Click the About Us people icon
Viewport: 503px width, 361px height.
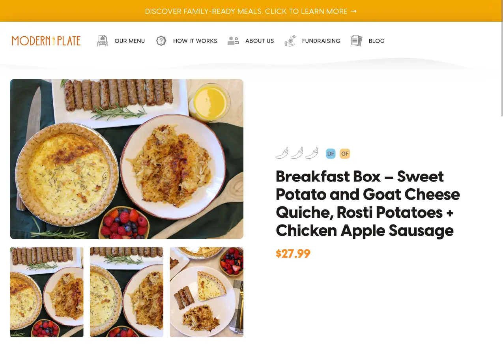pyautogui.click(x=233, y=40)
